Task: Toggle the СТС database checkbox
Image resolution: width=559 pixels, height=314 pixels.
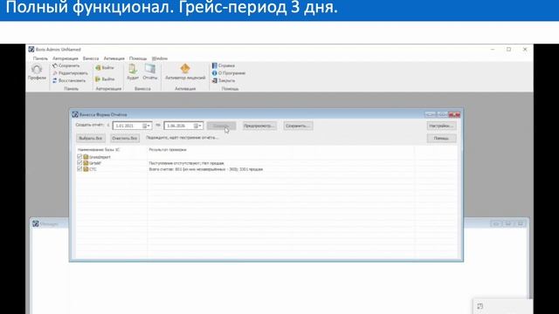Action: click(79, 168)
